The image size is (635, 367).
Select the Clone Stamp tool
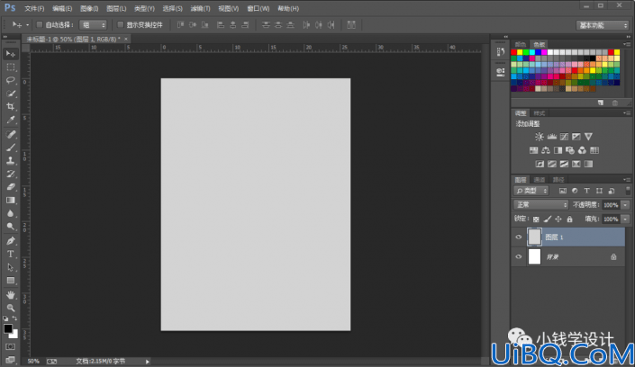coord(11,161)
